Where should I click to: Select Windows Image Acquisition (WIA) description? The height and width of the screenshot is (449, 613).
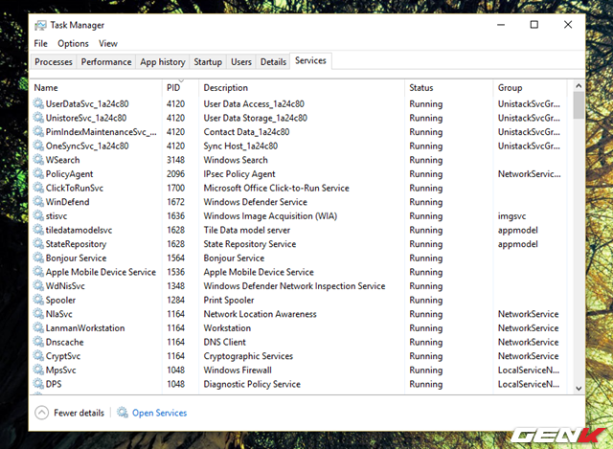(270, 215)
